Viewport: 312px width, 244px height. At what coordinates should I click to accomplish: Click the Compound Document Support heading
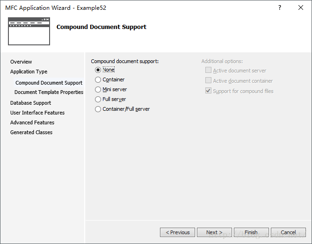click(102, 27)
